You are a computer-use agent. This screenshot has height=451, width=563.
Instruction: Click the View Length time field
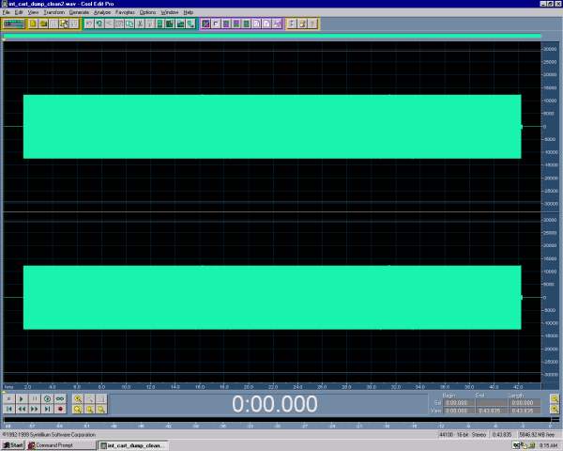point(525,411)
